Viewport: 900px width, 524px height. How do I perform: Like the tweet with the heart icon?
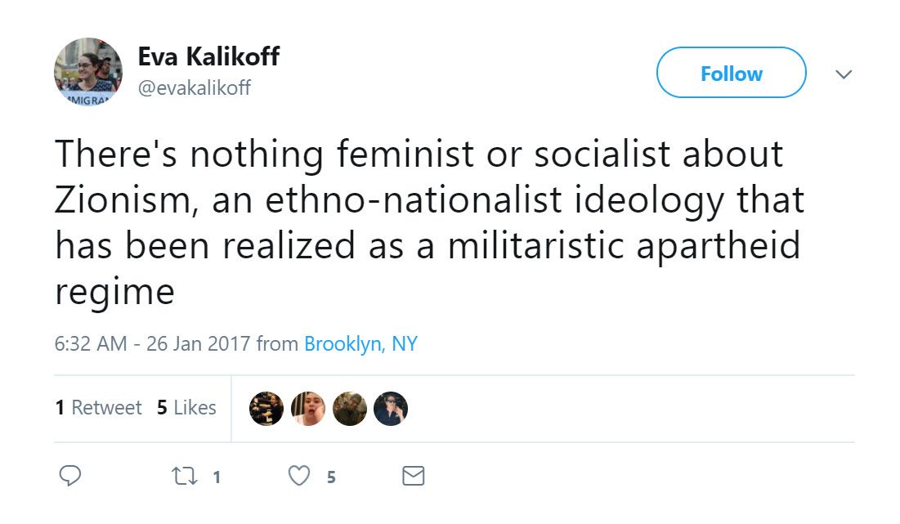pyautogui.click(x=300, y=476)
